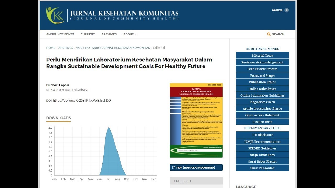Image resolution: width=335 pixels, height=188 pixels.
Task: Click author name Buchari Lapau
Action: click(x=58, y=85)
